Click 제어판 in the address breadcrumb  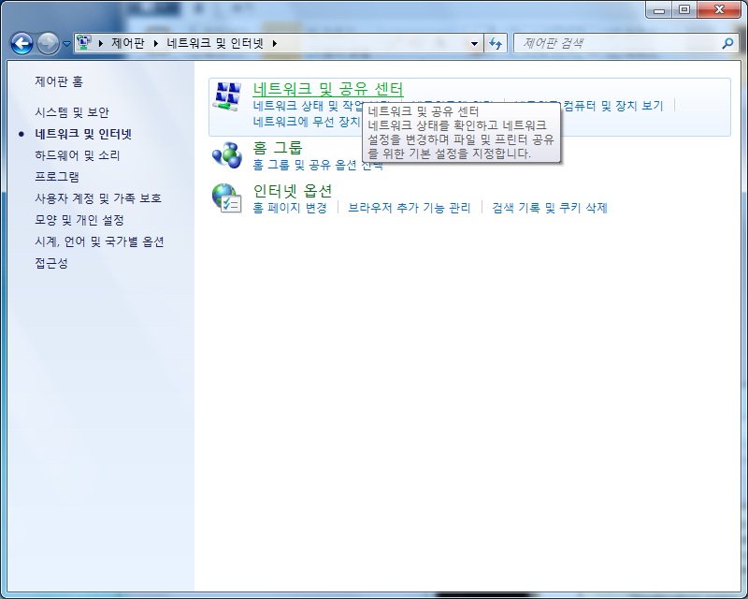point(128,43)
